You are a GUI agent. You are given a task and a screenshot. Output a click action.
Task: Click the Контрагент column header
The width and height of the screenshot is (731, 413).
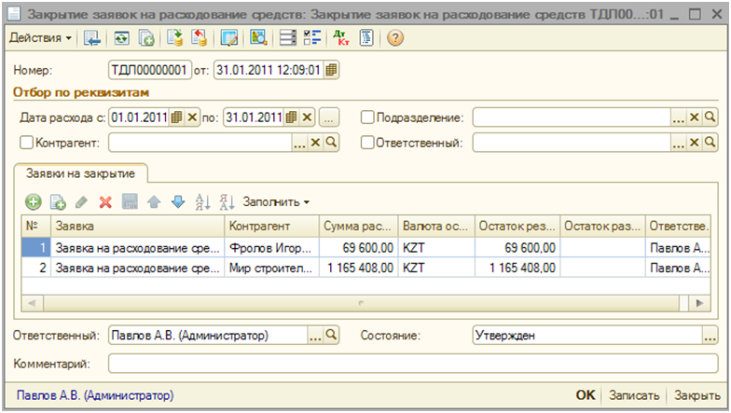[x=270, y=227]
